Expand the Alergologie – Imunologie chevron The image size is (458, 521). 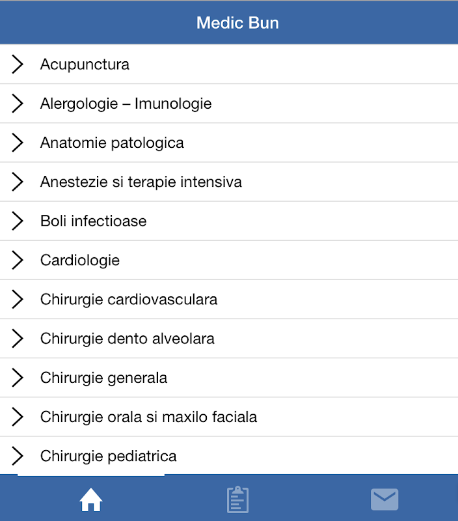[x=18, y=104]
